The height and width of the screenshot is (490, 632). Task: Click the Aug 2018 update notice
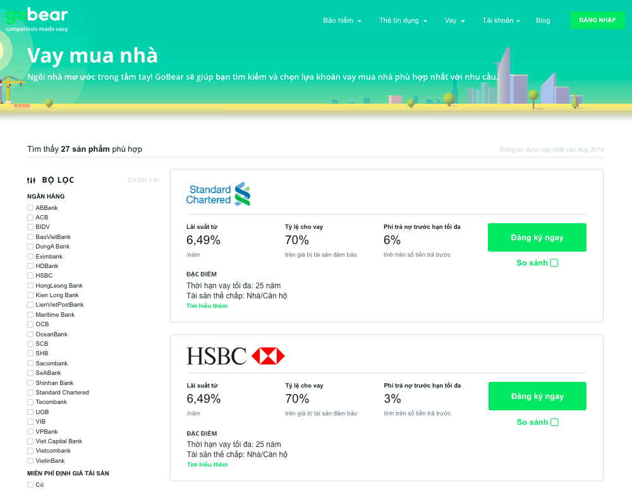[x=551, y=150]
